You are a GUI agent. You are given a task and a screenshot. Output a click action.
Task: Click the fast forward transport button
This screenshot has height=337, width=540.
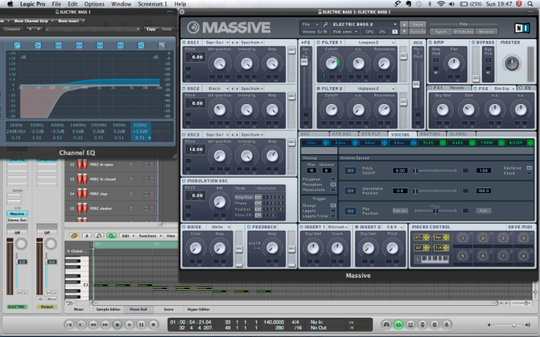tap(105, 324)
